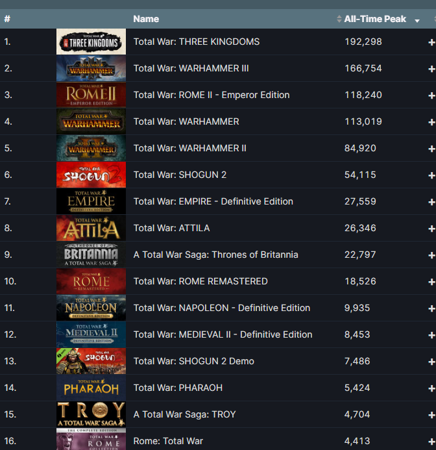Screen dimensions: 436x450
Task: Sort the table by the Name column
Action: 146,19
